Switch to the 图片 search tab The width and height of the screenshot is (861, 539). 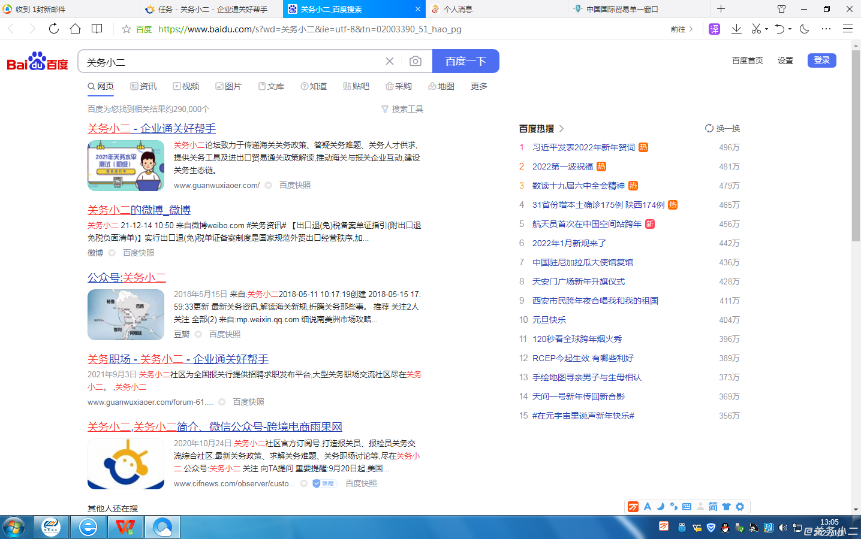(228, 86)
